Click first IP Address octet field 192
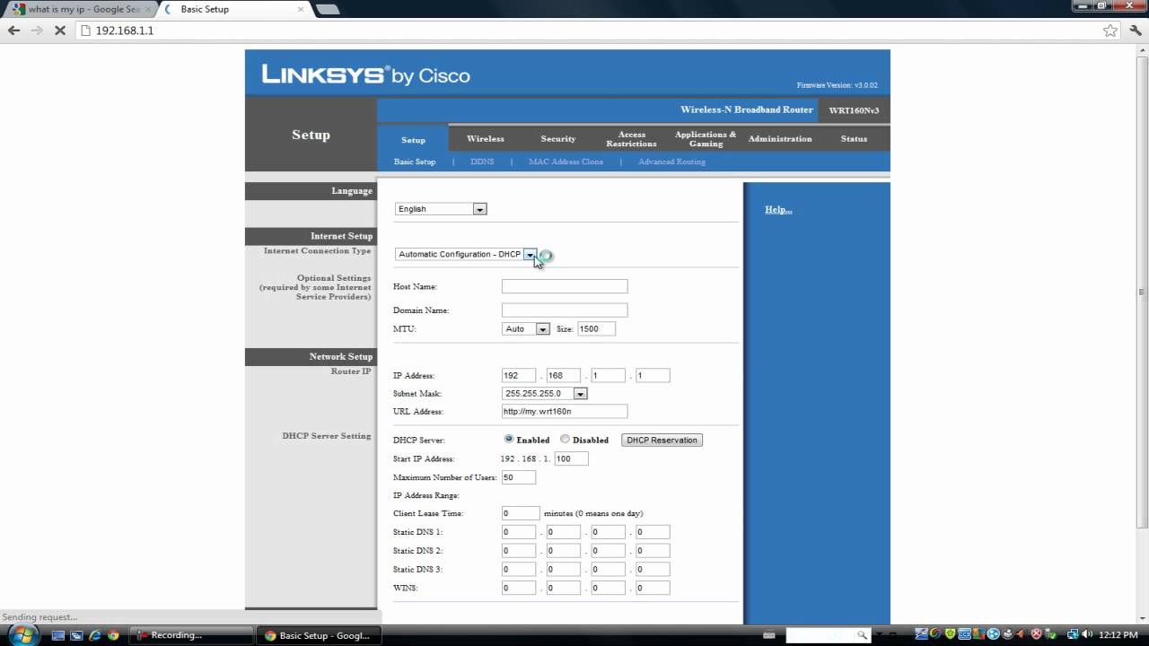This screenshot has height=646, width=1149. click(x=519, y=376)
